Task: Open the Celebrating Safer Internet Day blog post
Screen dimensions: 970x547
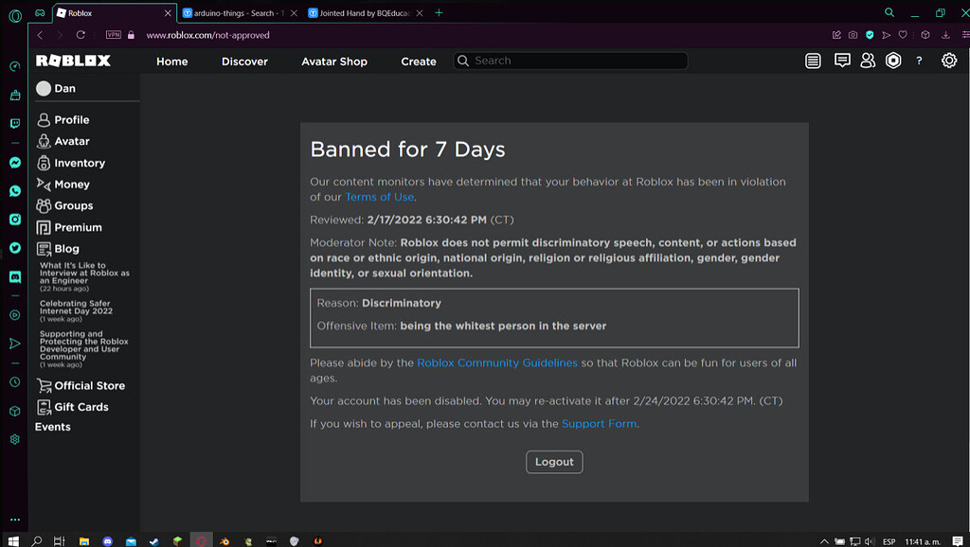Action: point(76,311)
